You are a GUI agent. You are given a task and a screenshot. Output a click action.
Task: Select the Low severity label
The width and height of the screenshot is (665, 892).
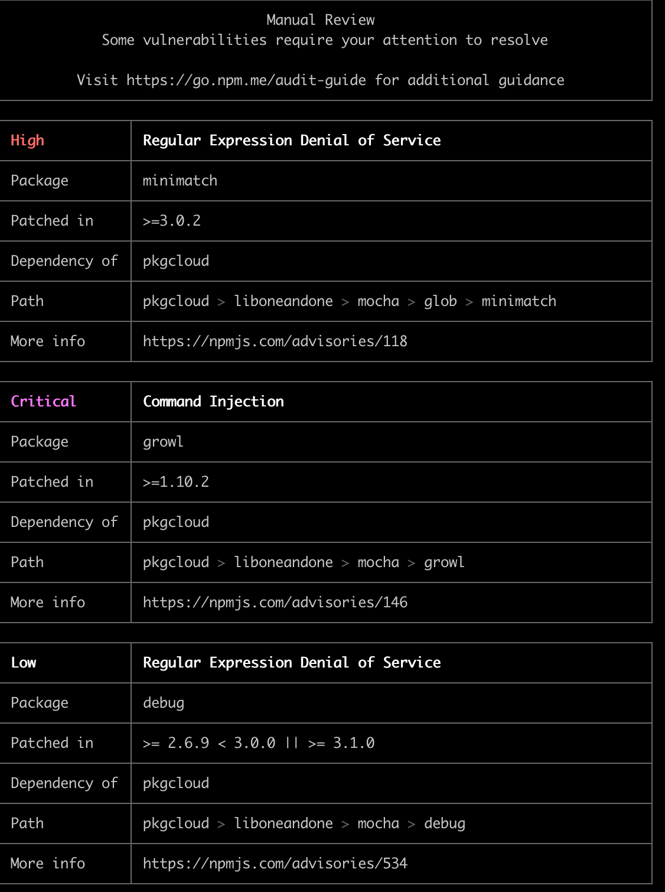click(x=23, y=663)
